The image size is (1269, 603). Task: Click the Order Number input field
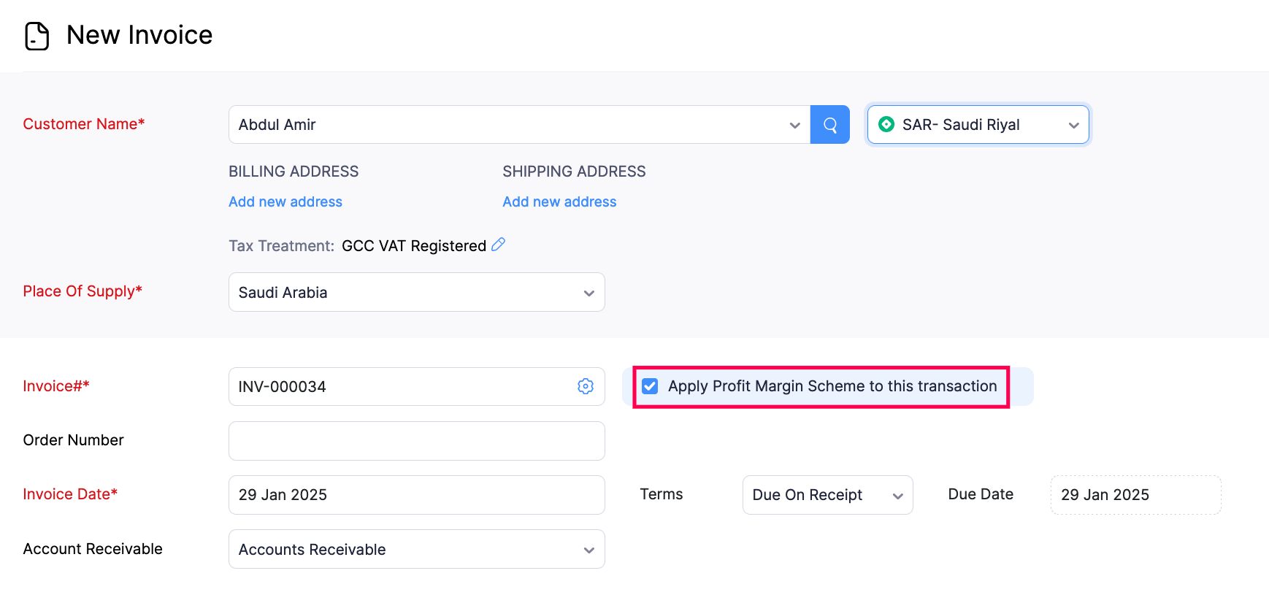[x=416, y=441]
